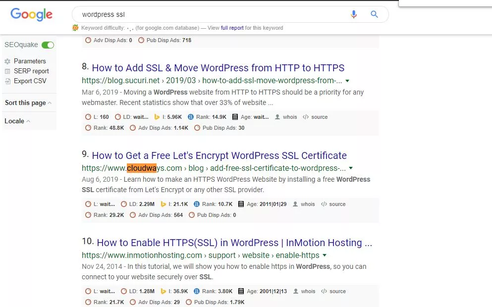The image size is (492, 307).
Task: Click Alexa rank icon in cloudways result
Action: pyautogui.click(x=196, y=204)
